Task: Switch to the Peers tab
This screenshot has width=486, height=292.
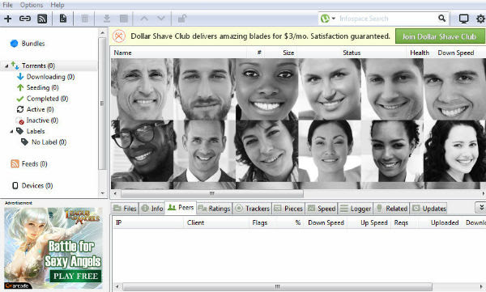Action: (181, 207)
